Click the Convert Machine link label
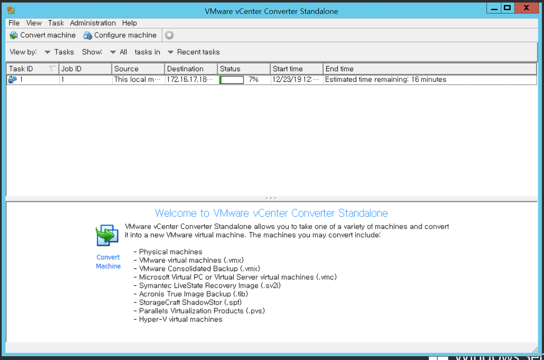Viewport: 544px width, 360px height. point(108,262)
